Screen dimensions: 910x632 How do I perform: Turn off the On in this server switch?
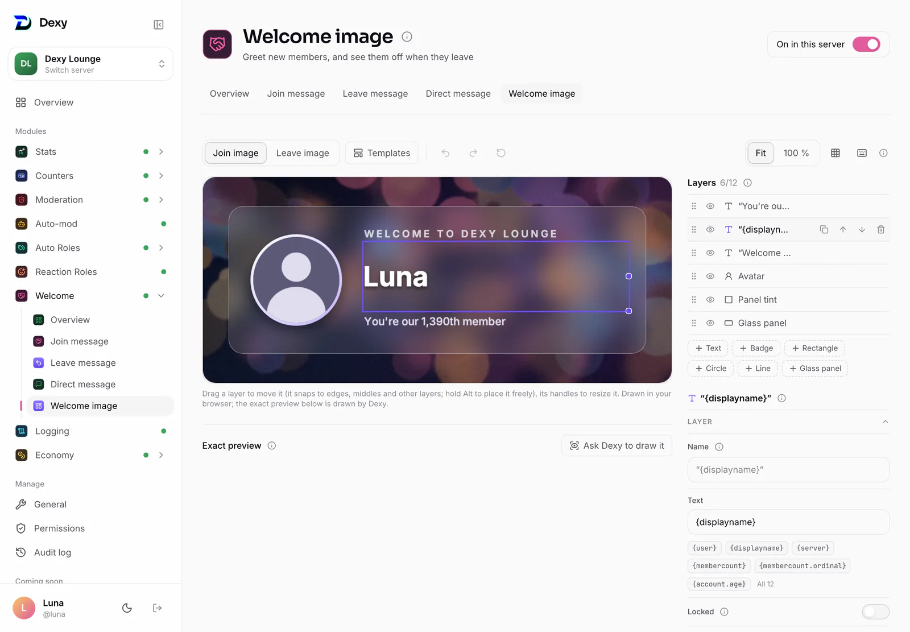click(866, 44)
